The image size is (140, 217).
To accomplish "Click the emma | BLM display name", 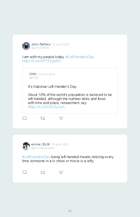I will pyautogui.click(x=40, y=144).
